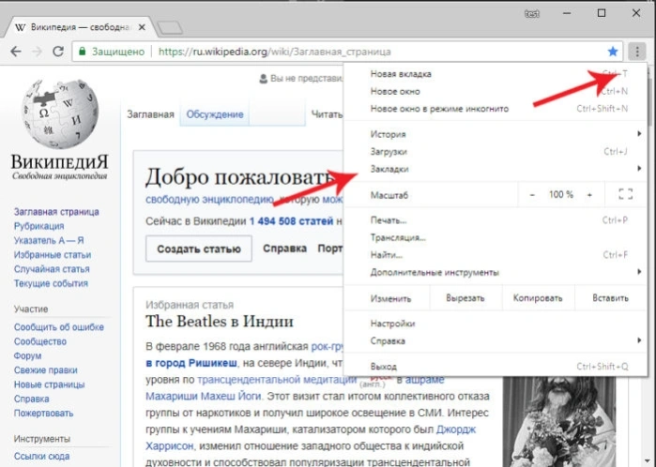Viewport: 656px width, 467px height.
Task: Open Рубрикация sidebar link
Action: tap(38, 226)
